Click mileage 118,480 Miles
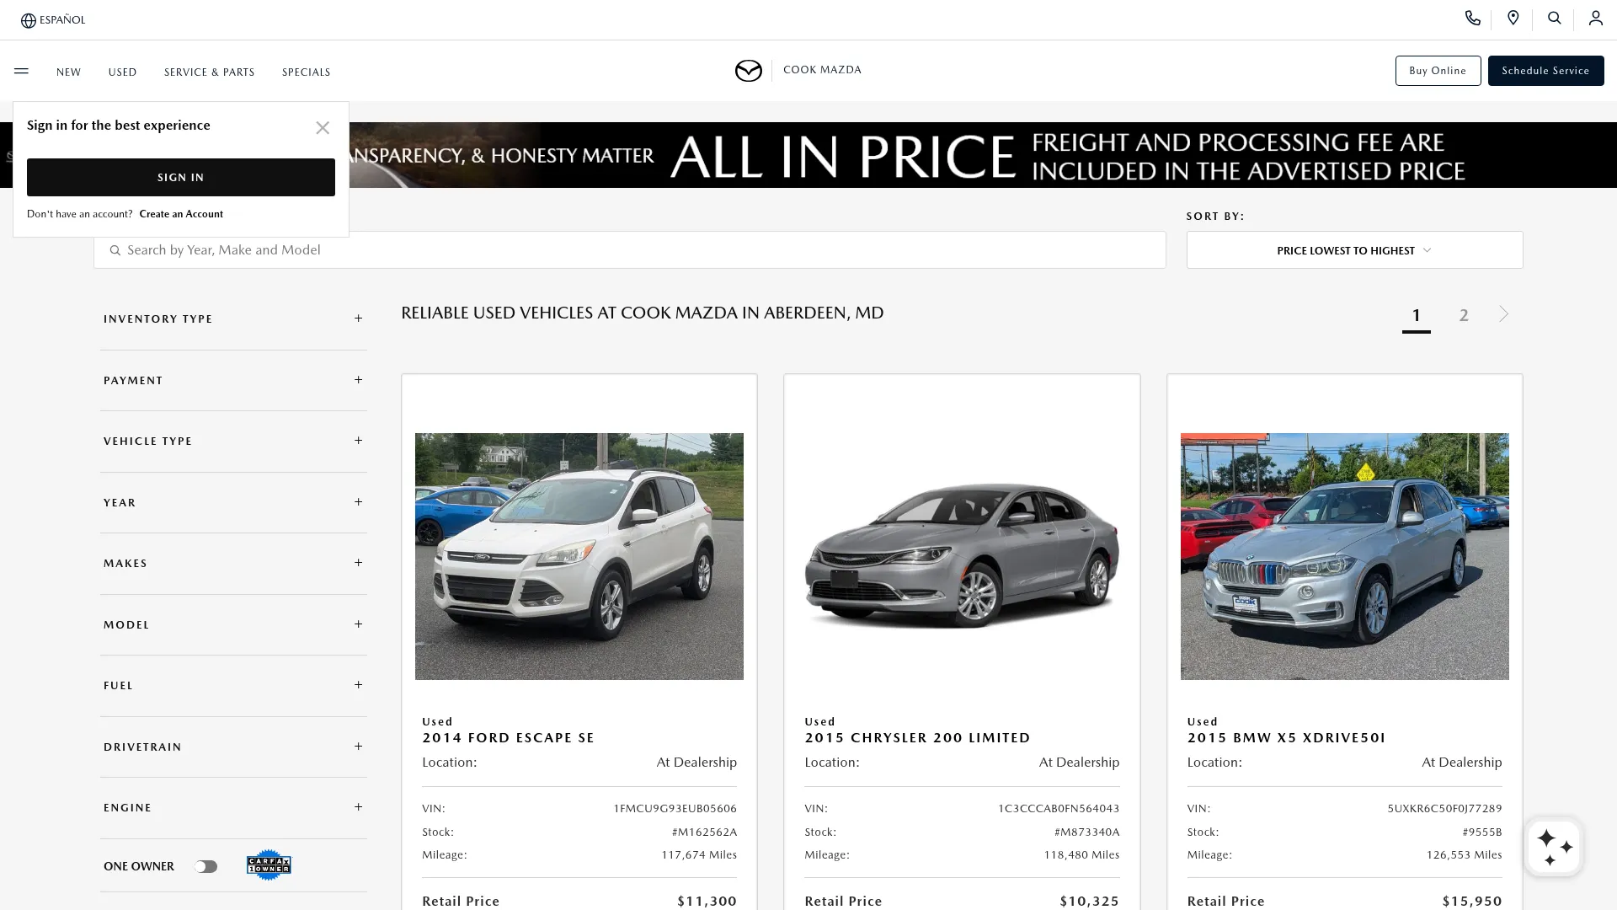The width and height of the screenshot is (1617, 910). (x=1081, y=854)
